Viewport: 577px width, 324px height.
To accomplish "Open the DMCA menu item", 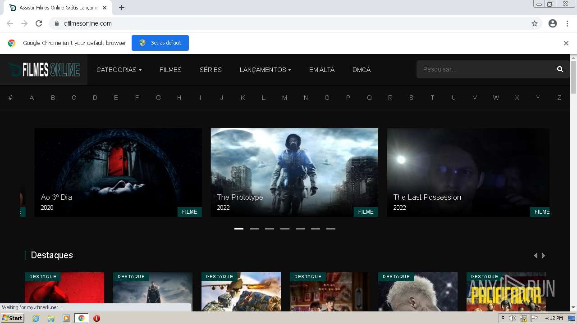I will [x=362, y=70].
